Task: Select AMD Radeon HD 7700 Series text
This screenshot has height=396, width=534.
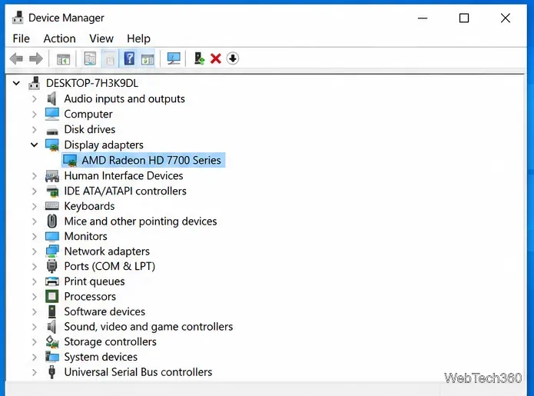Action: (x=151, y=160)
